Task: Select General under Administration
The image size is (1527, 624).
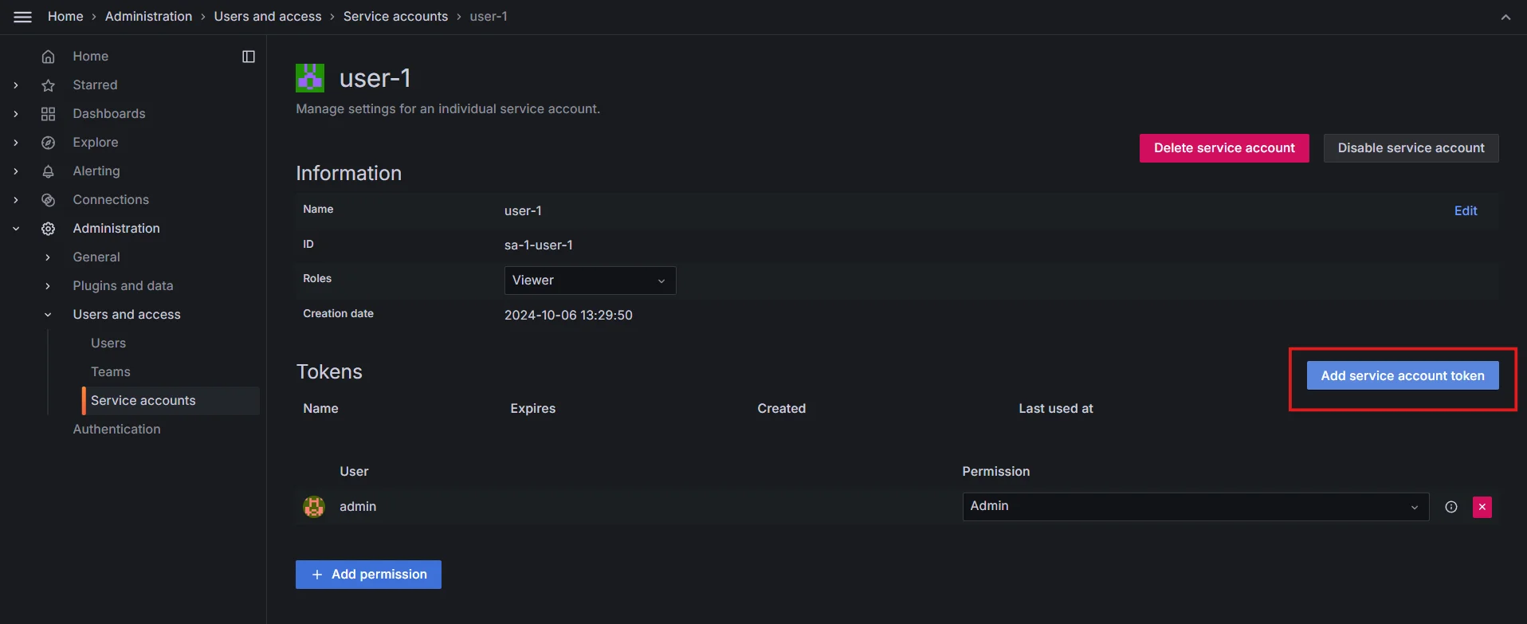Action: tap(96, 257)
